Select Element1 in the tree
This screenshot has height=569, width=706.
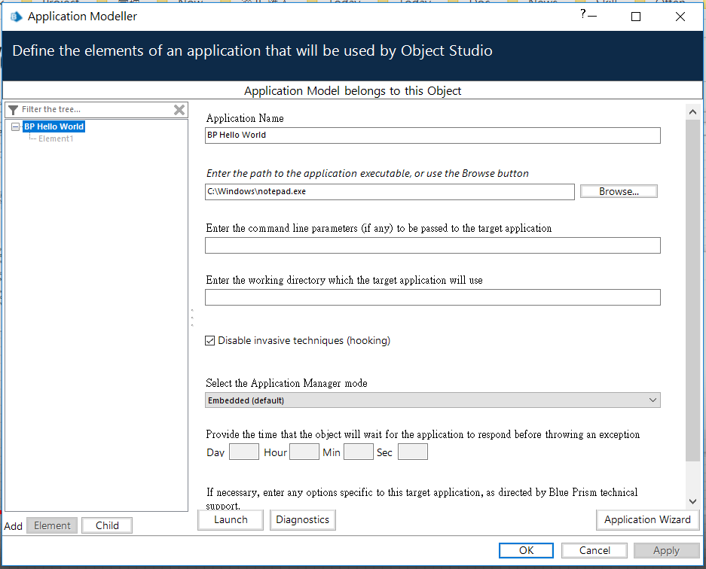tap(56, 138)
